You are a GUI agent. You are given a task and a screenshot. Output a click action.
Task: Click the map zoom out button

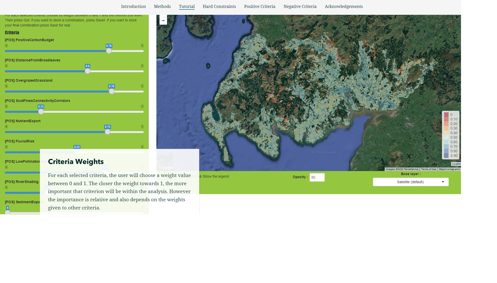coord(163,21)
